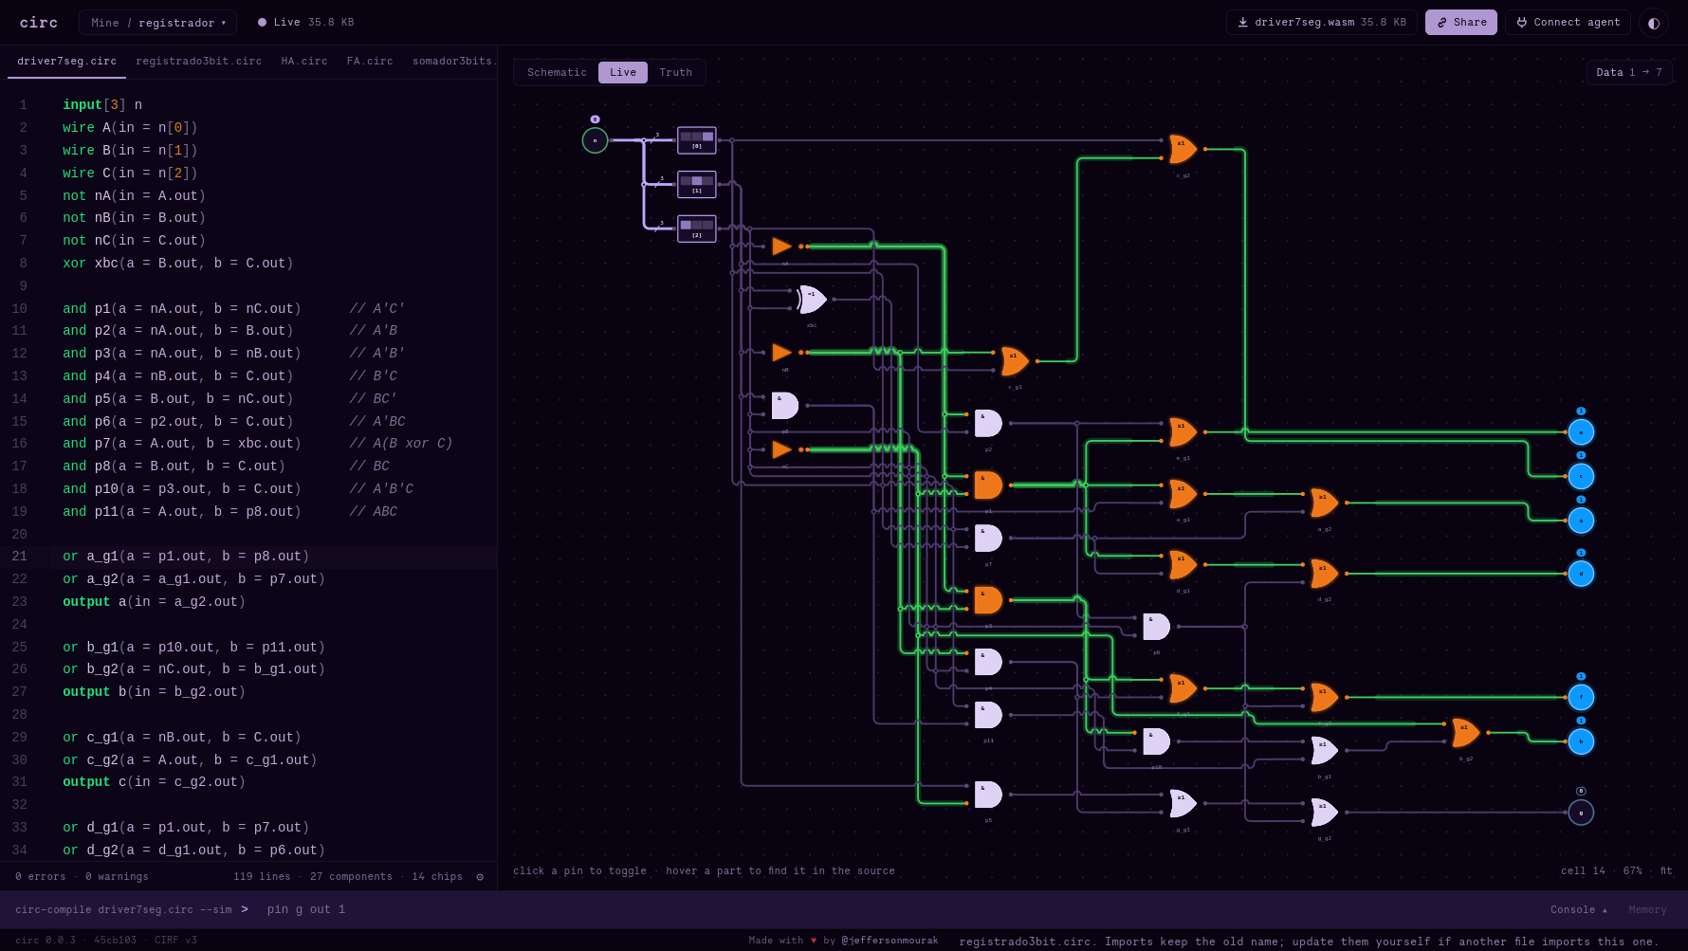Select the e_g1 OR gate

click(1183, 432)
